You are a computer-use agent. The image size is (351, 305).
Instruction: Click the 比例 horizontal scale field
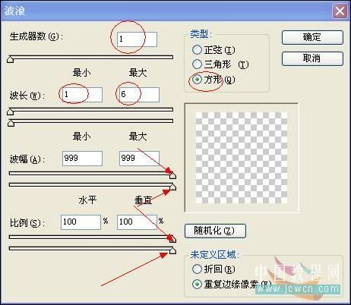point(81,222)
